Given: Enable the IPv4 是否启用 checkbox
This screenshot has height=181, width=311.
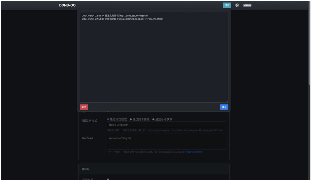Looking at the screenshot, I should click(108, 111).
